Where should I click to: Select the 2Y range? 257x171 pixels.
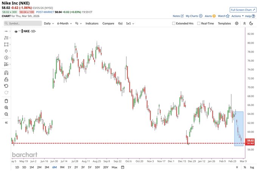76,167
